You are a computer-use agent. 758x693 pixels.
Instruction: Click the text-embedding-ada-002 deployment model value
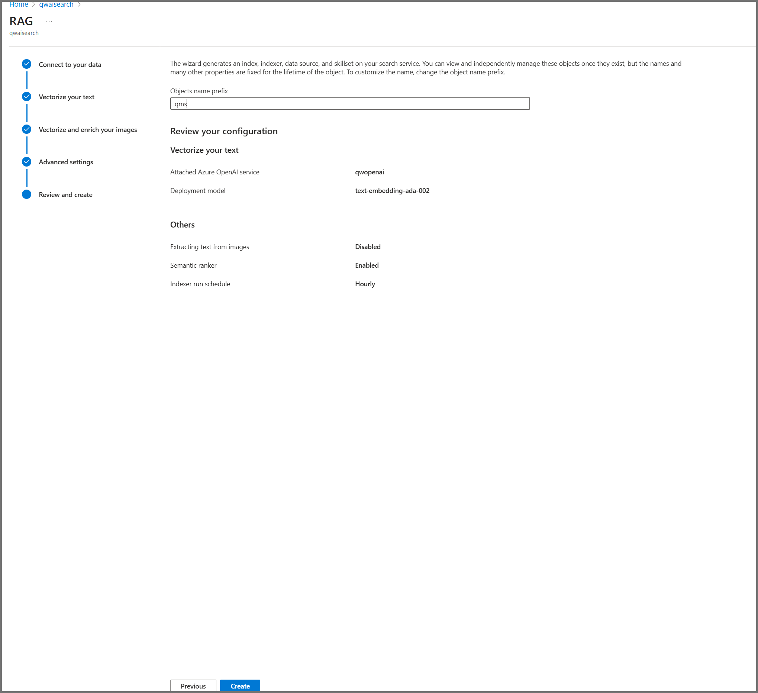tap(392, 191)
